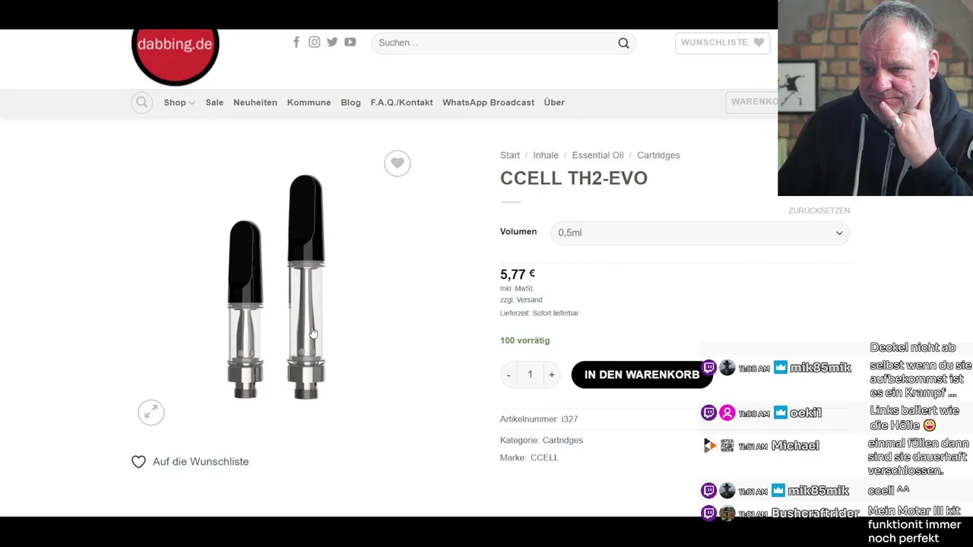
Task: Open the Instagram social link icon
Action: pos(314,42)
